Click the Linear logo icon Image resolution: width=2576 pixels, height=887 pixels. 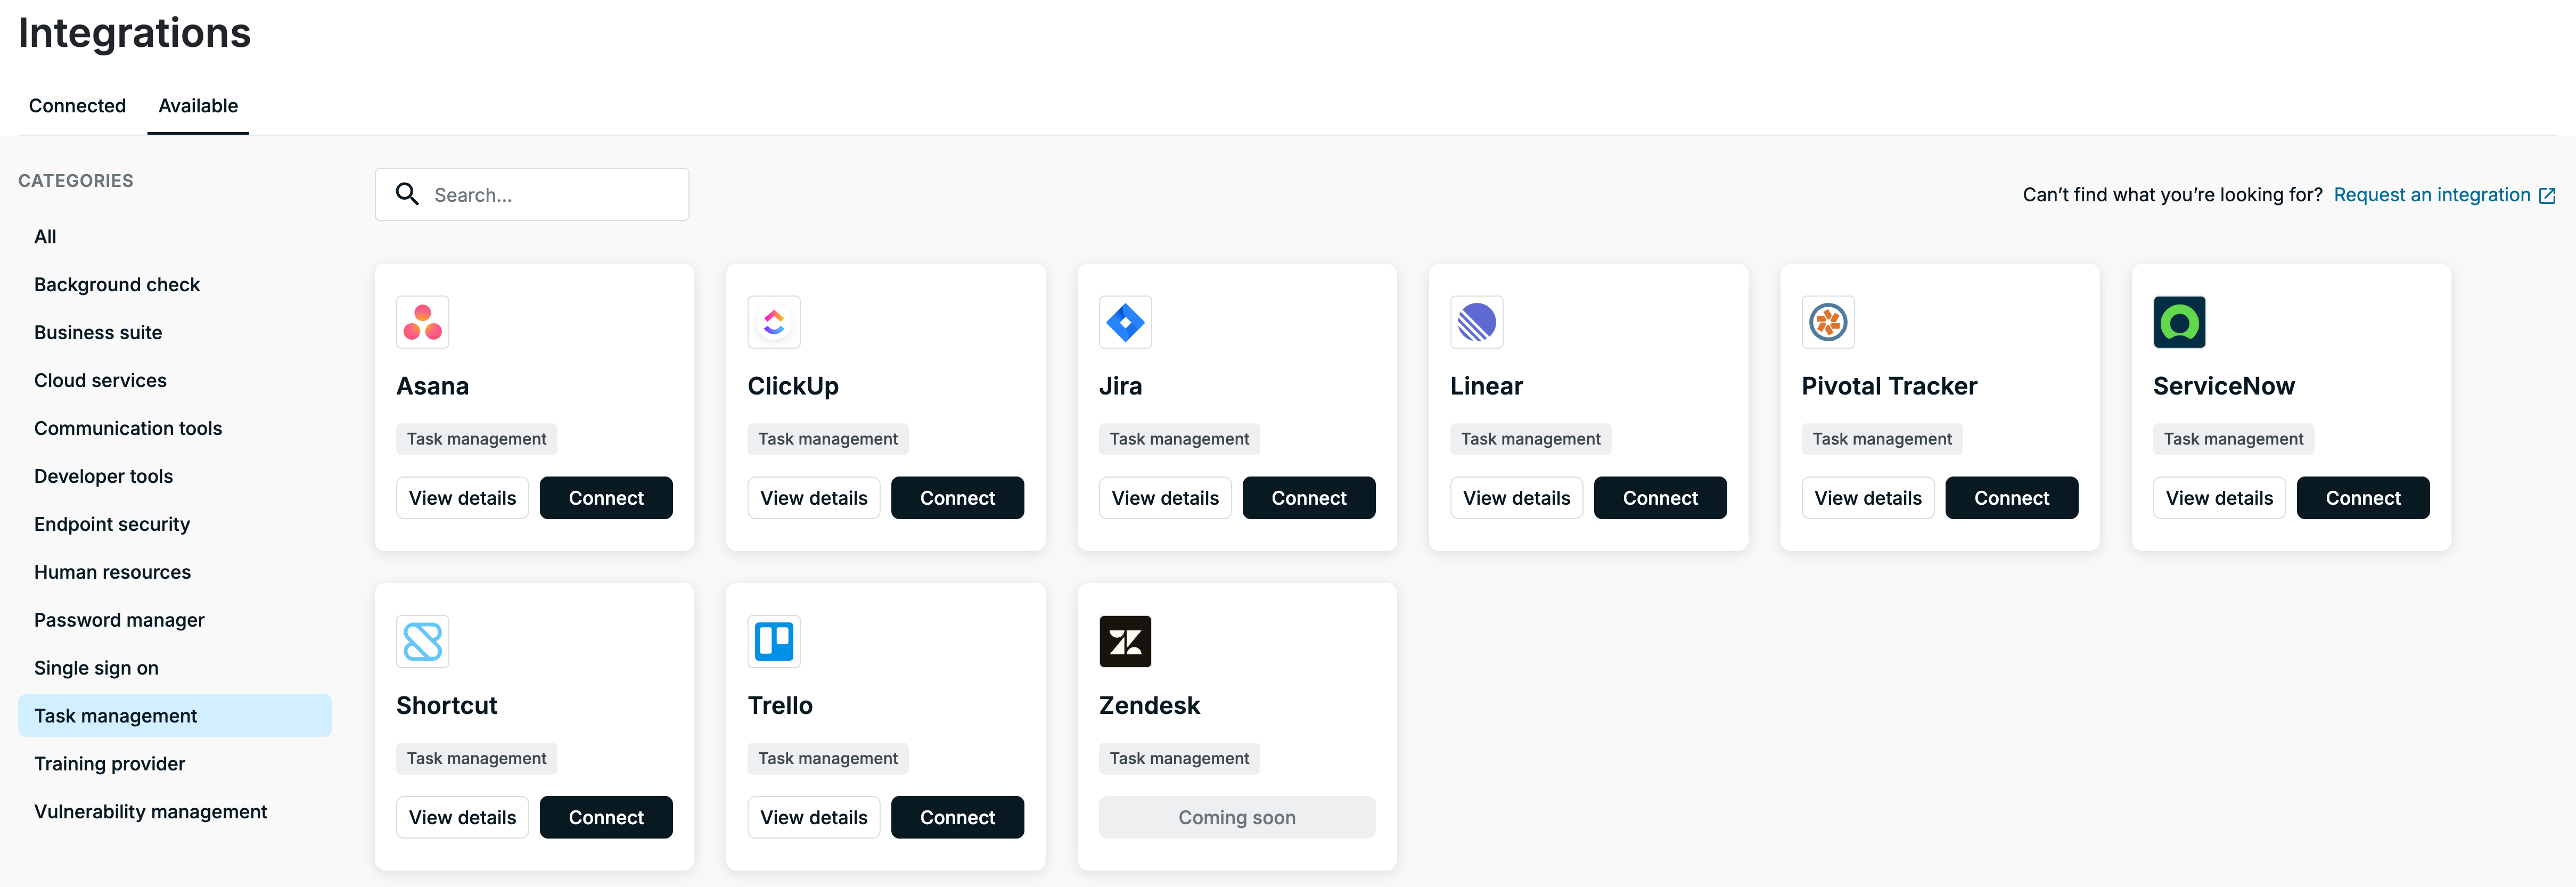(x=1477, y=322)
